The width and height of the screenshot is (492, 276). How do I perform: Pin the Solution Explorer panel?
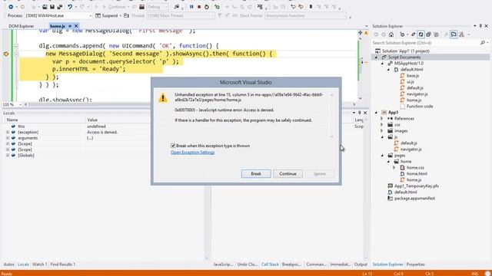pos(480,26)
